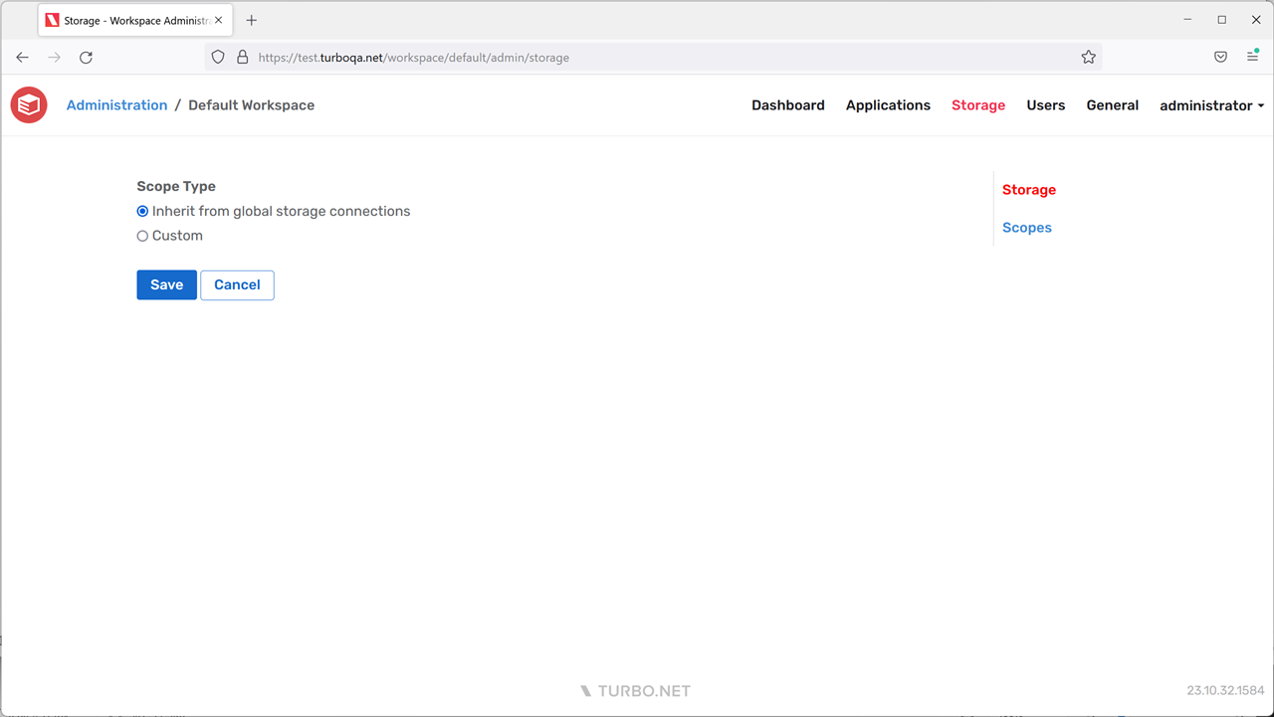
Task: Select Inherit from global storage connections
Action: point(142,212)
